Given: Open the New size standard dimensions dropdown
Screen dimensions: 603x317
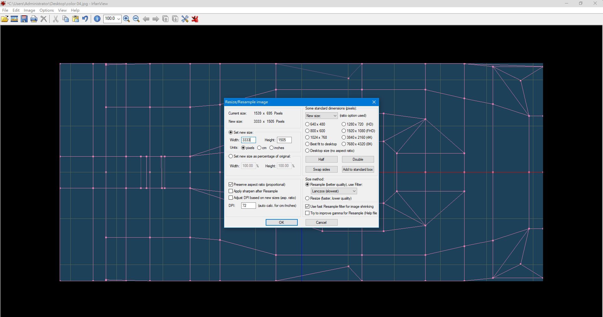Looking at the screenshot, I should click(322, 116).
